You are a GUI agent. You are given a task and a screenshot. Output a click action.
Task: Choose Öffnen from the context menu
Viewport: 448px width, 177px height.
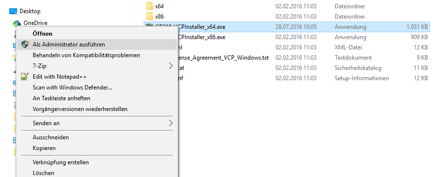click(x=43, y=33)
